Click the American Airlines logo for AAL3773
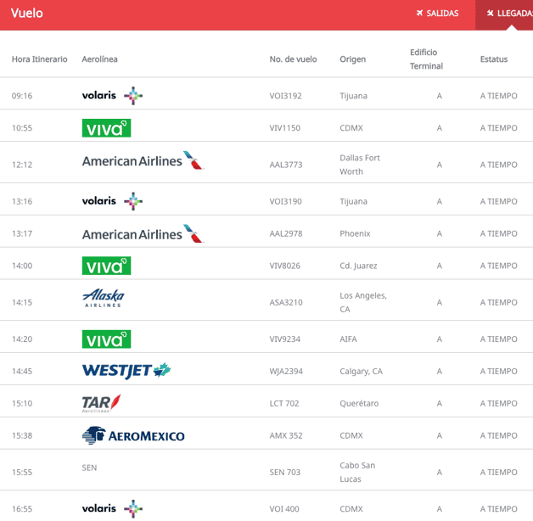The image size is (533, 521). pos(143,160)
